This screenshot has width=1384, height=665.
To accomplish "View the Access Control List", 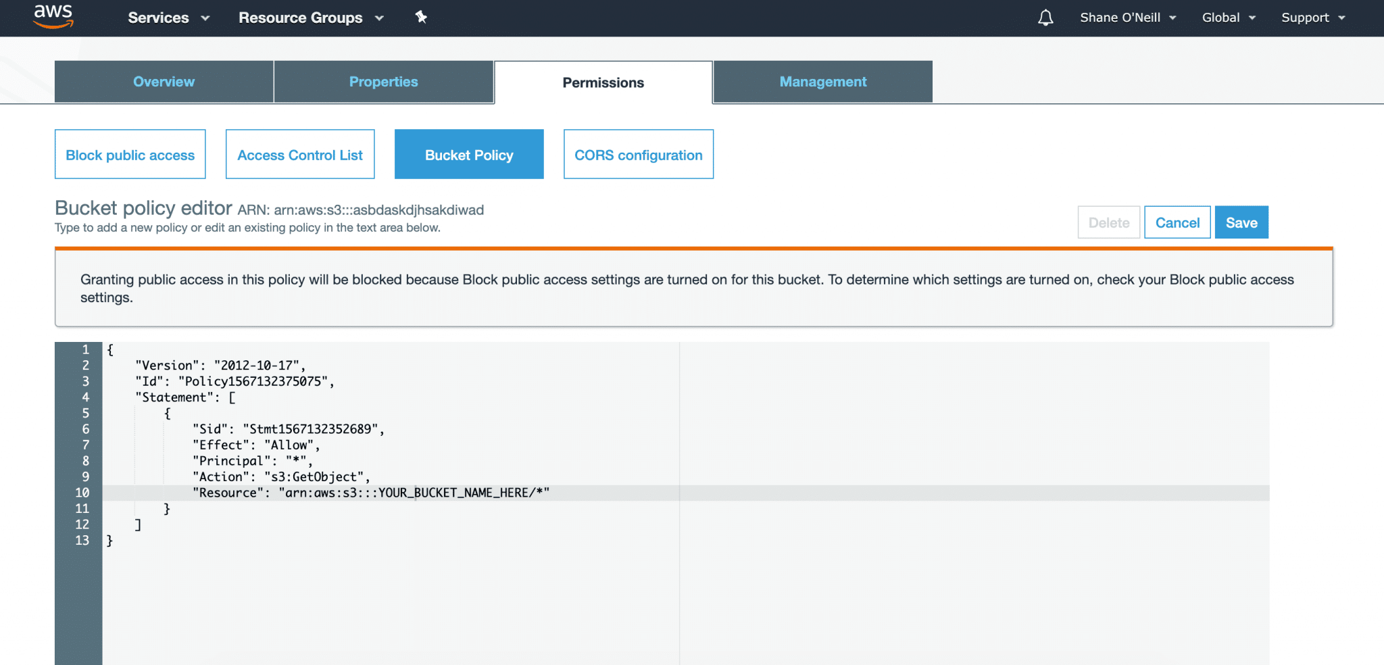I will click(299, 154).
